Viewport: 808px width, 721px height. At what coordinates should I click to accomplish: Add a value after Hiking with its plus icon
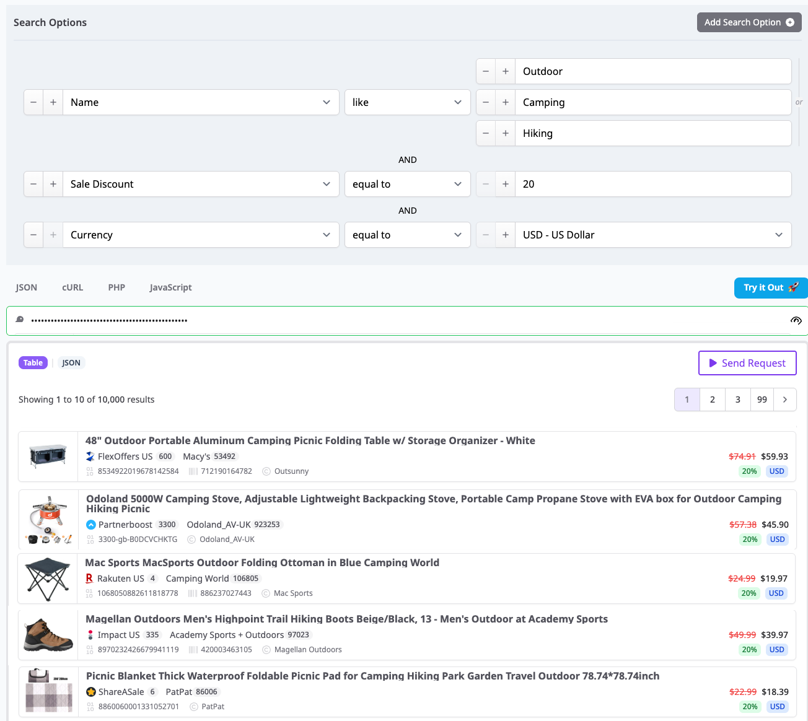coord(506,133)
